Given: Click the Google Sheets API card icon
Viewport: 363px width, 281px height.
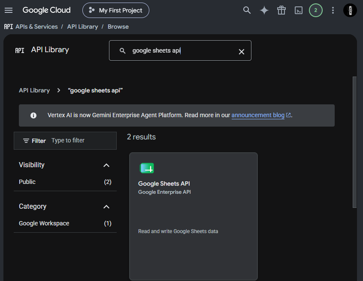Looking at the screenshot, I should click(x=147, y=168).
